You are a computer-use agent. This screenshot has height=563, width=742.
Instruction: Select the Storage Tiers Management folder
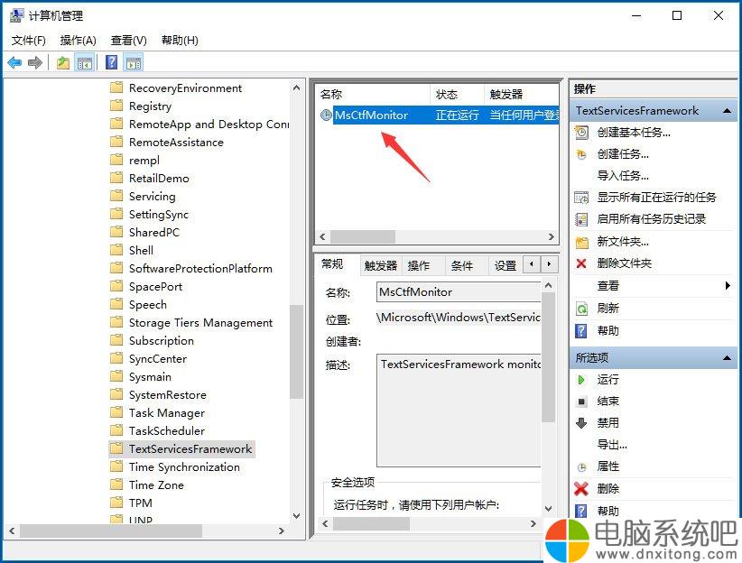coord(200,323)
